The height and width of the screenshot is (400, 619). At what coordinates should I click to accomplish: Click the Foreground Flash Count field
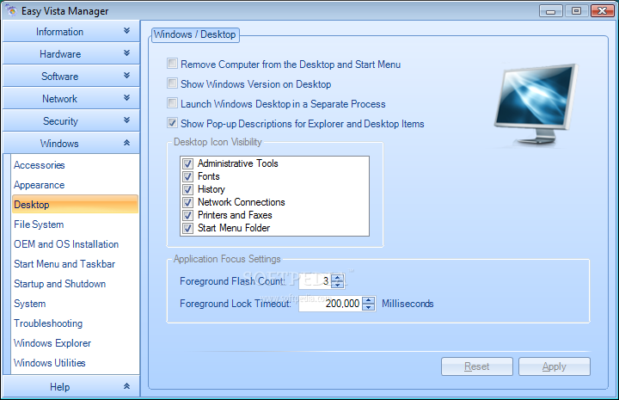(315, 280)
